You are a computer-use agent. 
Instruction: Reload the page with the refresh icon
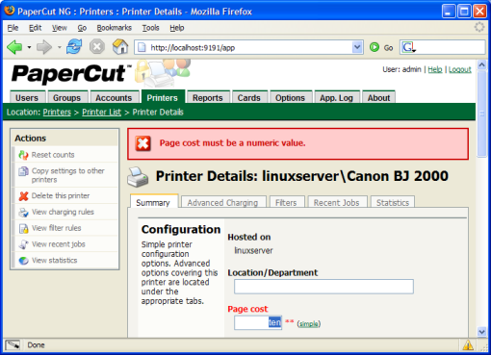coord(74,47)
